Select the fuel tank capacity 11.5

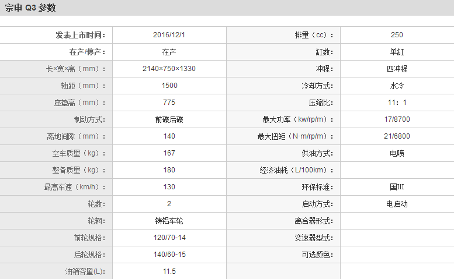click(x=169, y=271)
